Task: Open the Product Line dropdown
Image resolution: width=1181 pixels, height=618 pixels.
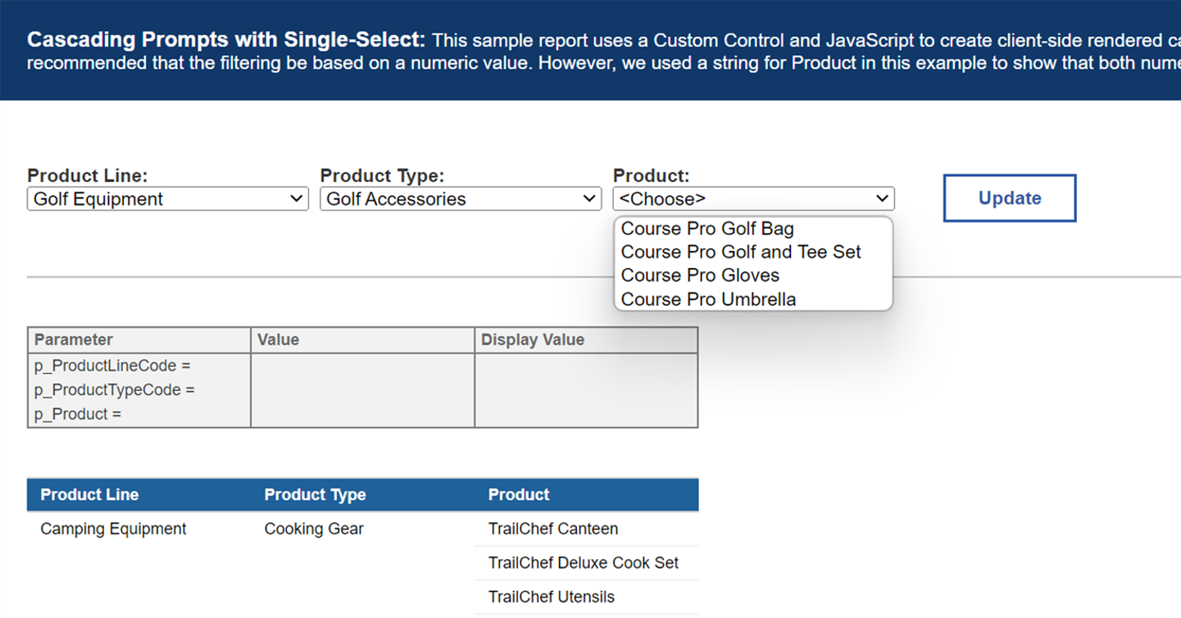Action: (x=167, y=199)
